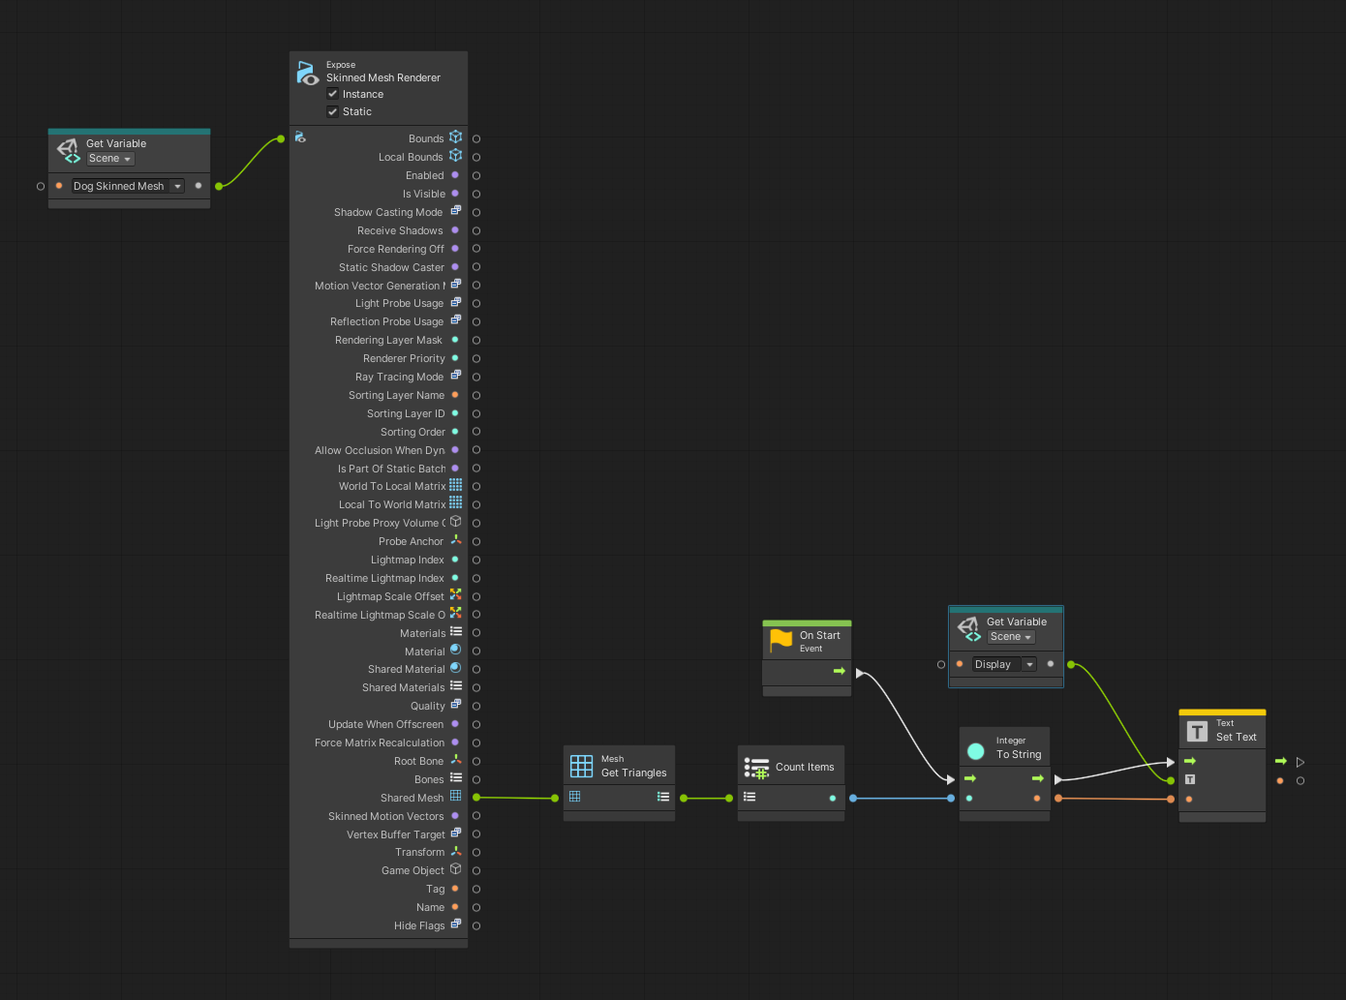Click the Count Items list icon
This screenshot has height=1000, width=1346.
(756, 768)
